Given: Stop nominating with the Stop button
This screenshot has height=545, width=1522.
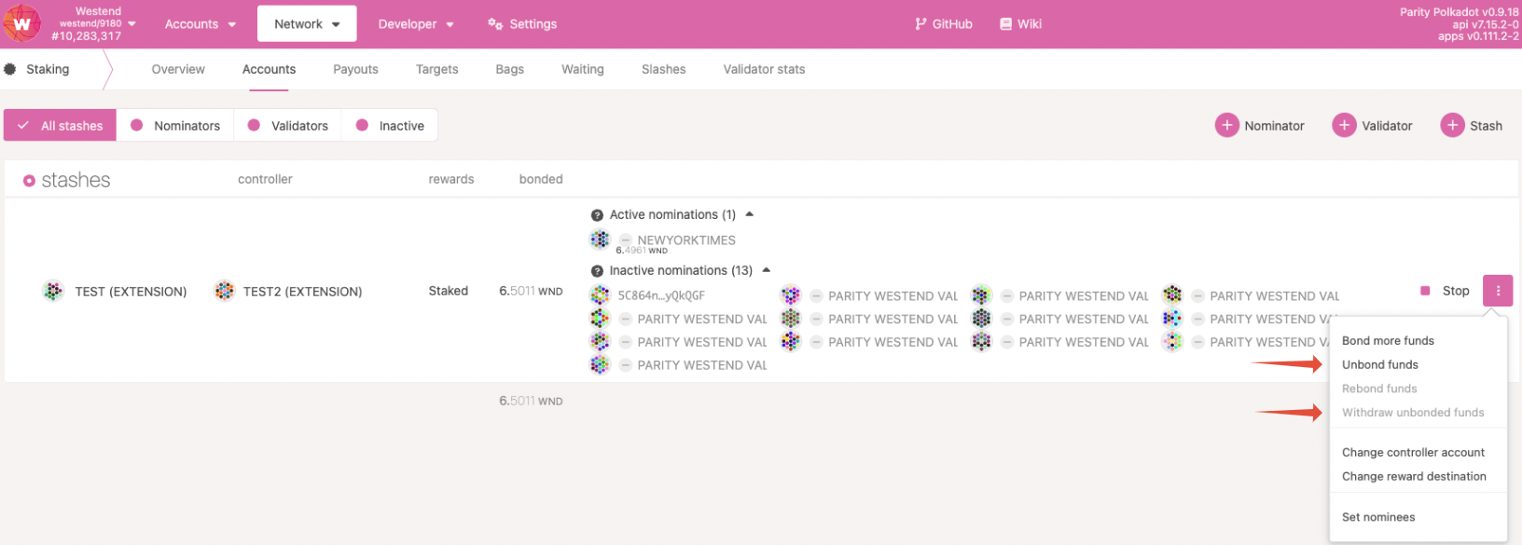Looking at the screenshot, I should point(1445,291).
